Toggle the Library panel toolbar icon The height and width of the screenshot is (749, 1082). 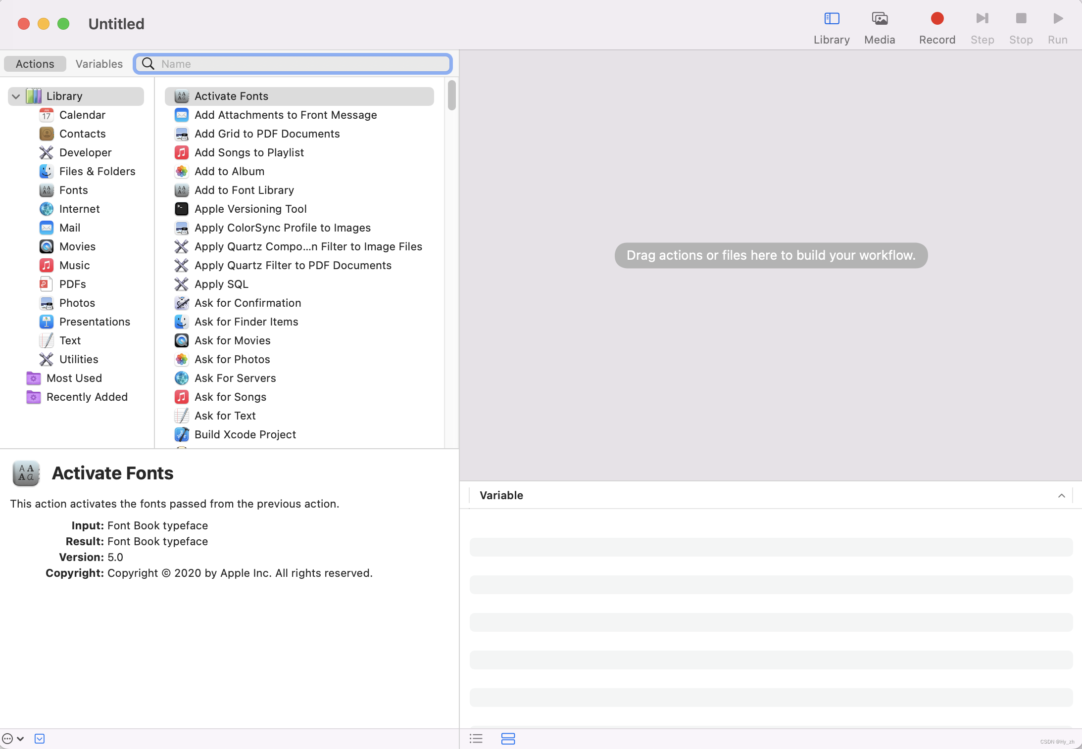832,19
